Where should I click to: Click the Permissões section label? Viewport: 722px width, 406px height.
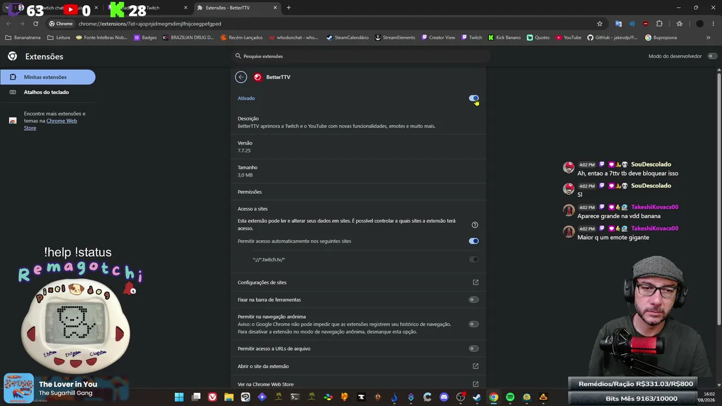point(250,192)
